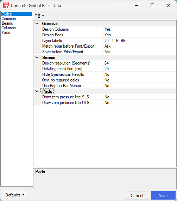Maximize the Concrete Global Basic Data window
The height and width of the screenshot is (201, 177).
152,5
